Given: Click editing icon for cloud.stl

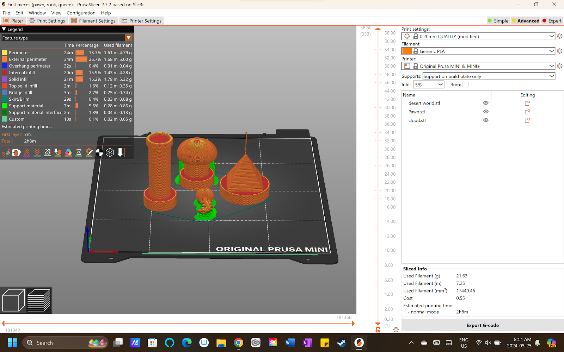Looking at the screenshot, I should (x=527, y=120).
